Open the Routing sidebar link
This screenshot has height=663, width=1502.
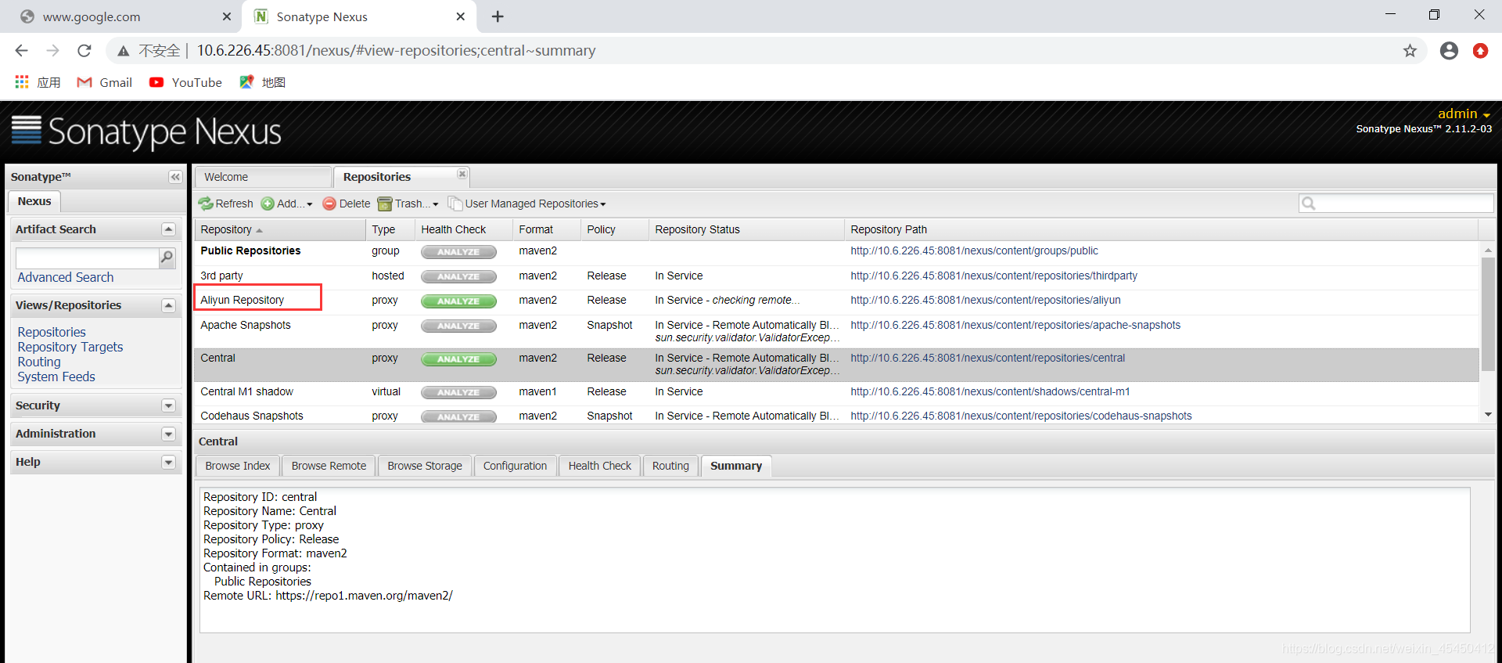coord(39,362)
